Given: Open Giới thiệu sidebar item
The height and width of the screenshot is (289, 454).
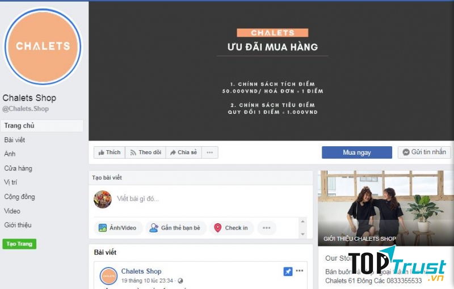Looking at the screenshot, I should [x=18, y=225].
